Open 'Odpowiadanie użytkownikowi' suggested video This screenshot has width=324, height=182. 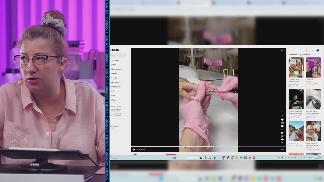coord(296,67)
